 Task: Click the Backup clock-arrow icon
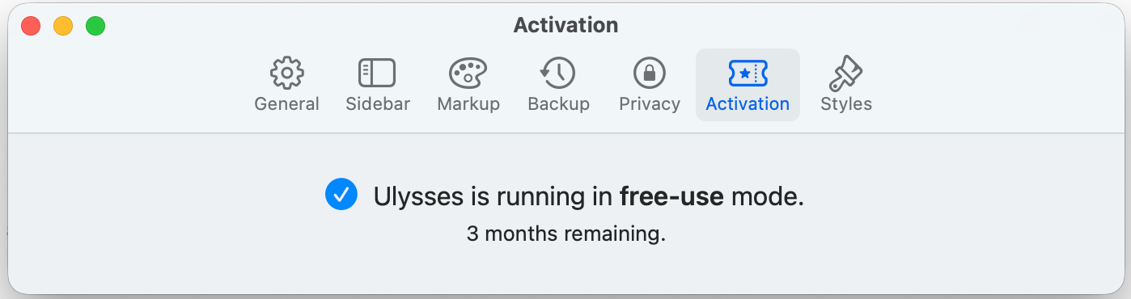click(x=558, y=74)
